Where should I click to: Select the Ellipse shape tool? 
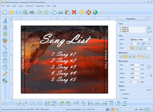(5, 67)
